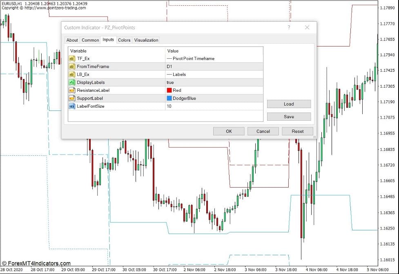
Task: Click the 123 numeric icon beside LabelFontSize
Action: (x=71, y=106)
